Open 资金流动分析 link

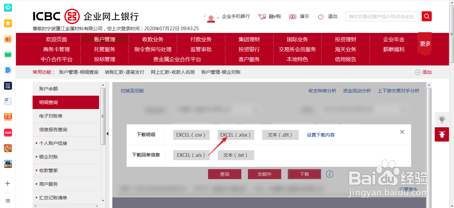(357, 91)
